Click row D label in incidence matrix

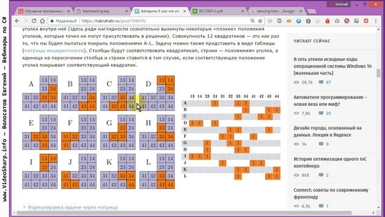click(x=185, y=123)
